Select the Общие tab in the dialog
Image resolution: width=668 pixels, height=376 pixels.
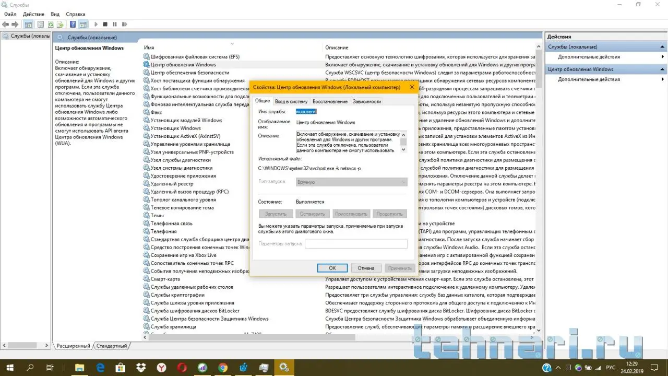click(263, 101)
